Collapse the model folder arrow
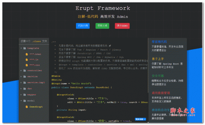Viewport: 205px width, 125px height. click(x=21, y=100)
